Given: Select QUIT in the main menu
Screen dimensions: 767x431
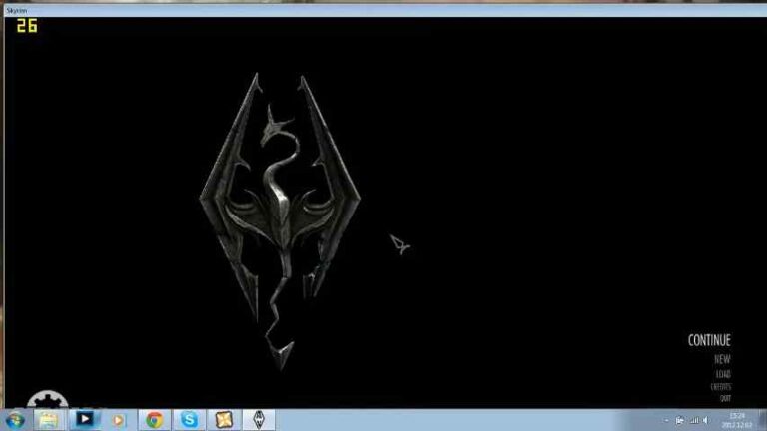Looking at the screenshot, I should coord(725,398).
